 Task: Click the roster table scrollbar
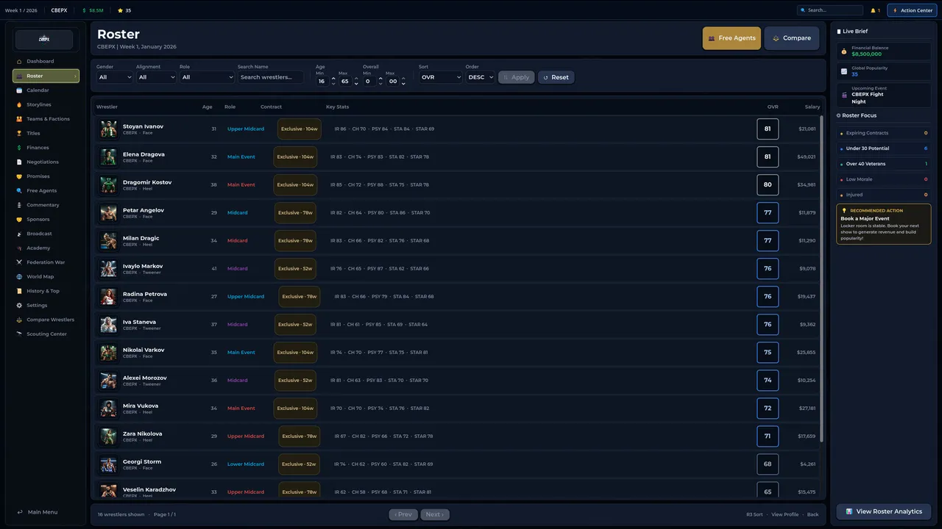(x=821, y=279)
